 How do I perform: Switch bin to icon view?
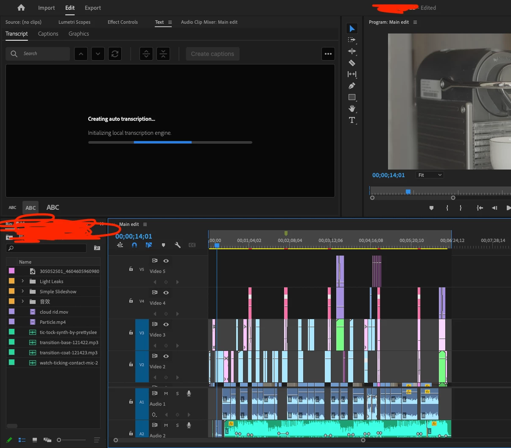pyautogui.click(x=35, y=440)
